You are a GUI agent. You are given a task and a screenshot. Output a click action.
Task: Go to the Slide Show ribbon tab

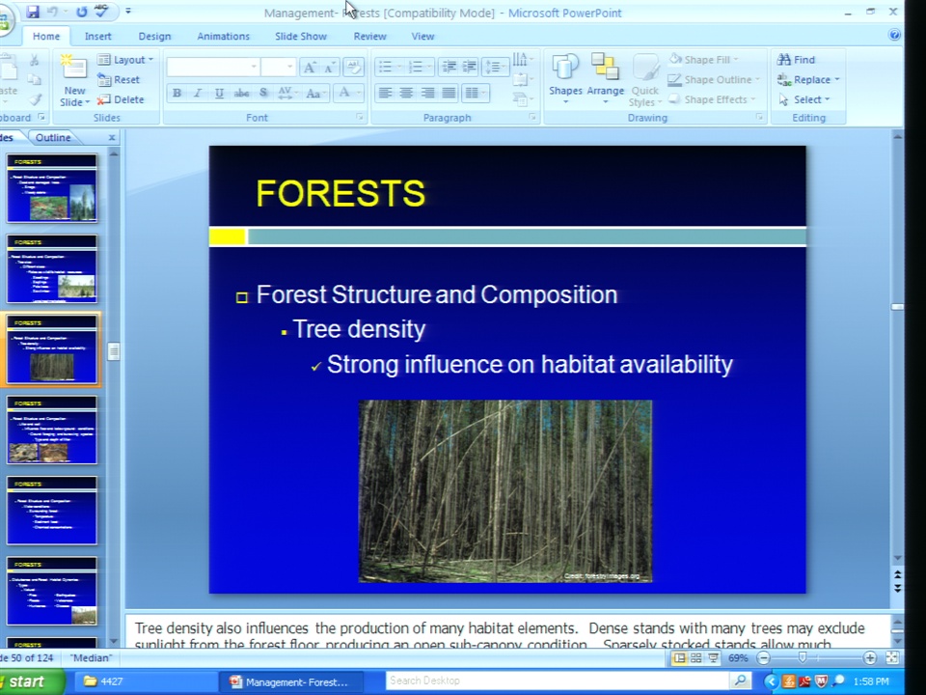(x=301, y=36)
